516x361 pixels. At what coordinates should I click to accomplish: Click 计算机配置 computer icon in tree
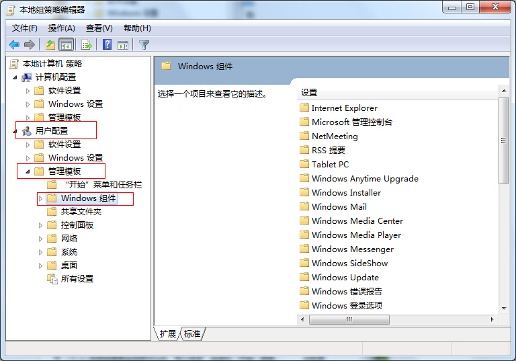point(27,77)
